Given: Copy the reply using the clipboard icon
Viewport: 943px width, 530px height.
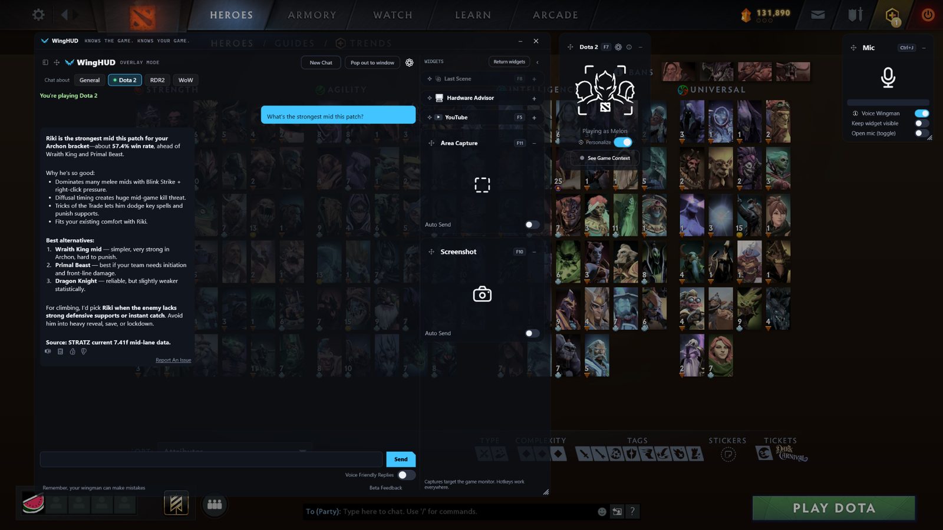Looking at the screenshot, I should [60, 352].
